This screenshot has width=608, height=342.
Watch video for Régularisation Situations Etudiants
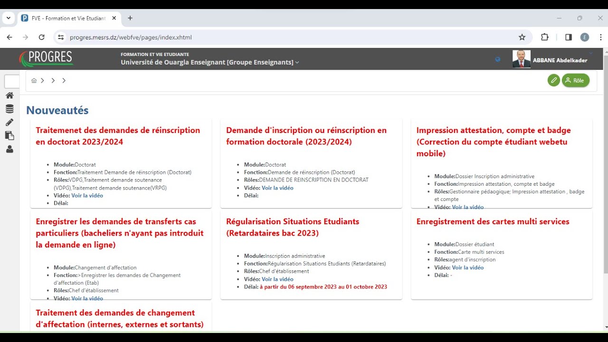(277, 279)
